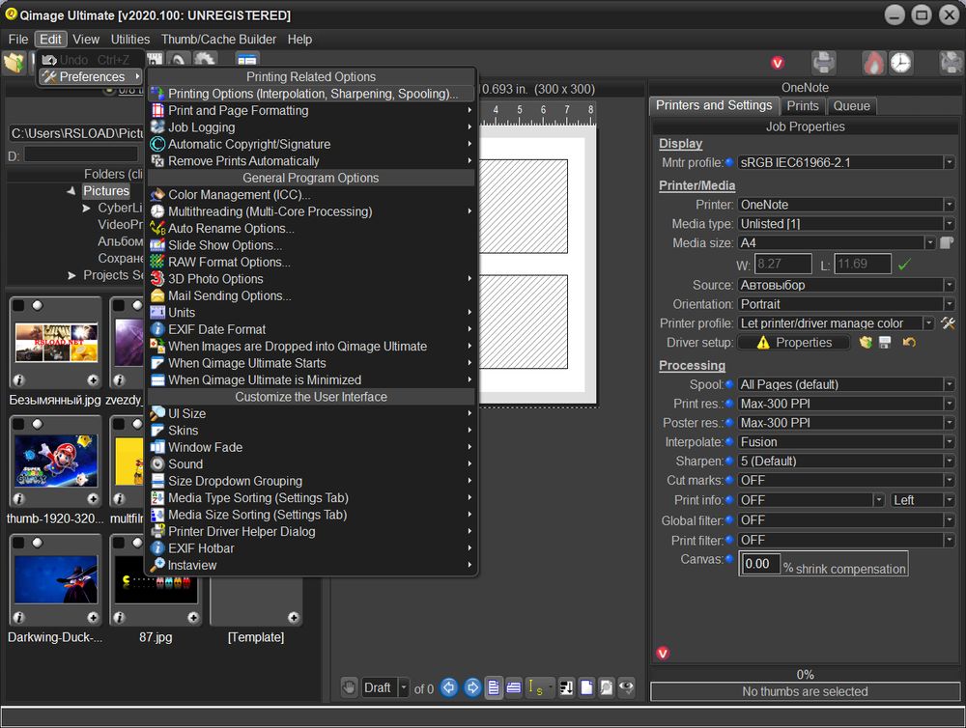
Task: Click the info icon on Безымянный.jpg thumbnail
Action: coord(18,379)
